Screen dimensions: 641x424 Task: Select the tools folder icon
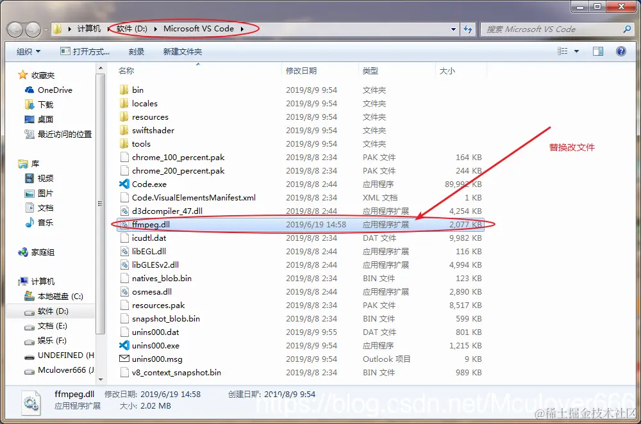tap(124, 143)
